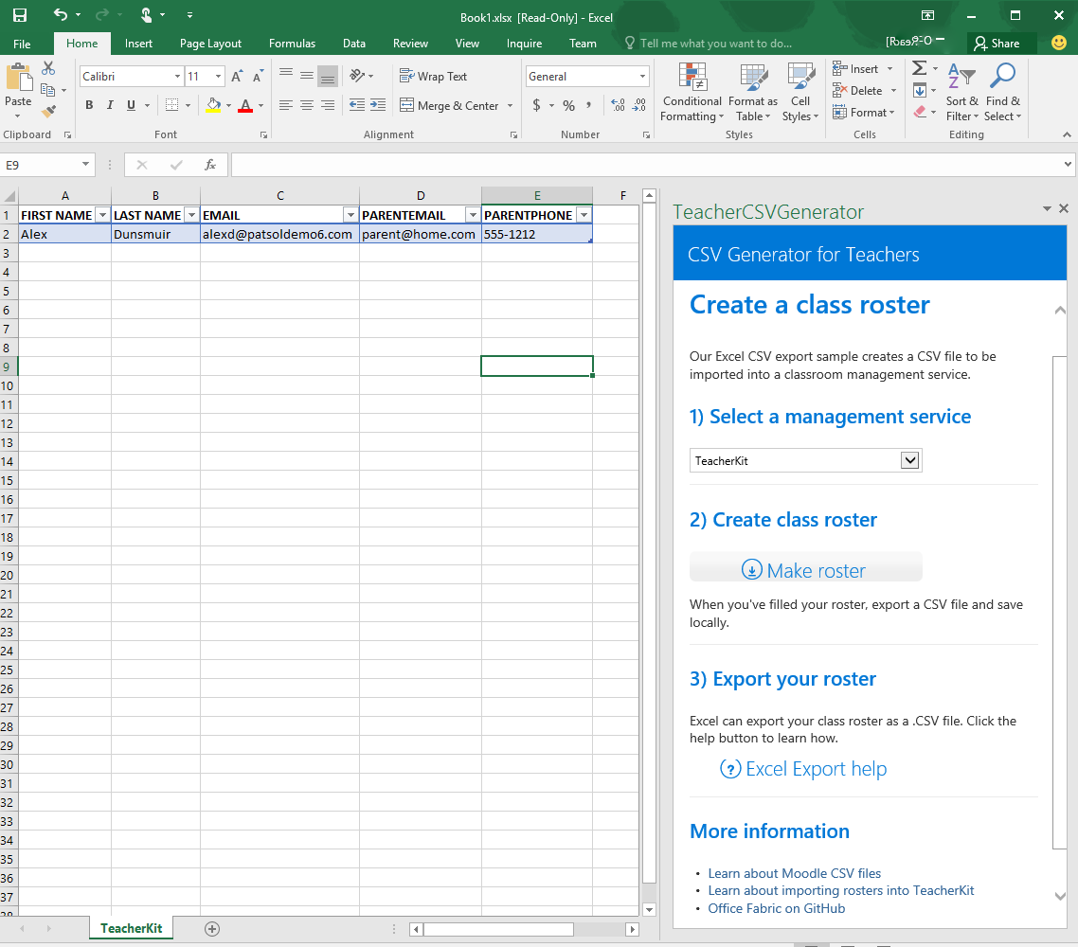Open the font name Calibri dropdown
This screenshot has height=947, width=1078.
pyautogui.click(x=177, y=77)
